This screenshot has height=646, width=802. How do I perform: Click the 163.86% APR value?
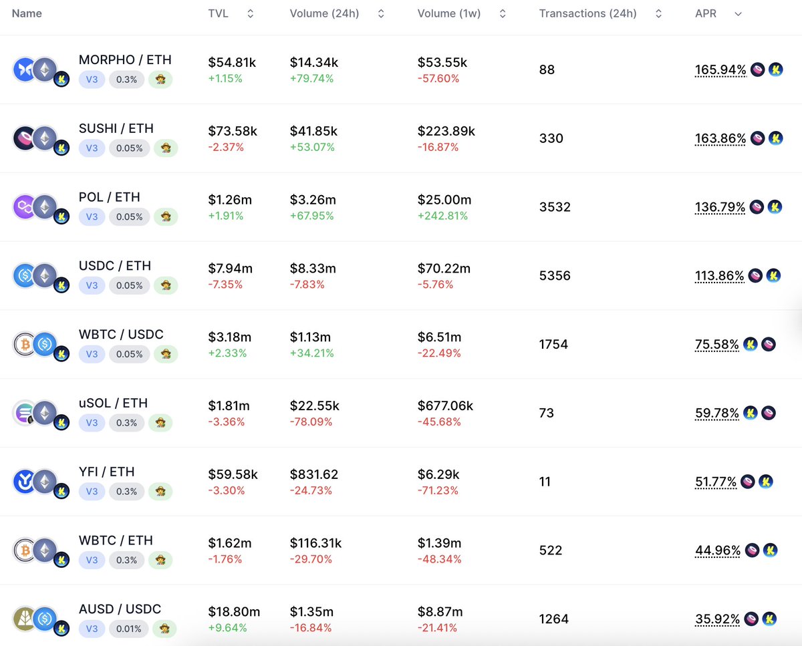pyautogui.click(x=720, y=138)
